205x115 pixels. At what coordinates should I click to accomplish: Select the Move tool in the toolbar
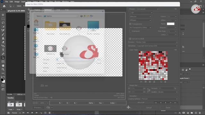coord(3,15)
